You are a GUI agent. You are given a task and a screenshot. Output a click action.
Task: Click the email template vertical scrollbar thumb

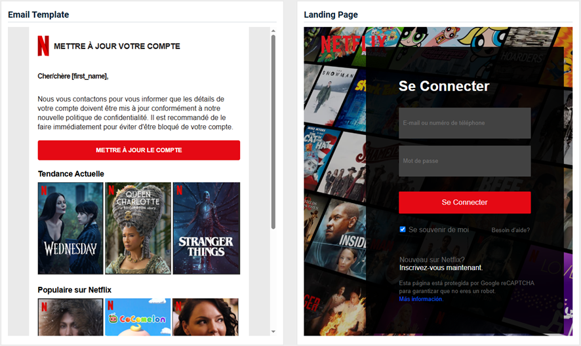click(273, 132)
